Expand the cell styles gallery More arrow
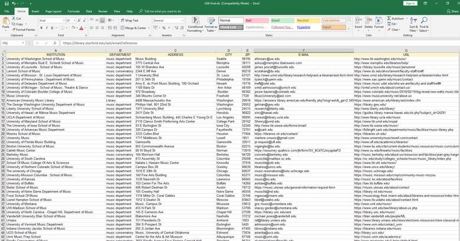 [349, 29]
